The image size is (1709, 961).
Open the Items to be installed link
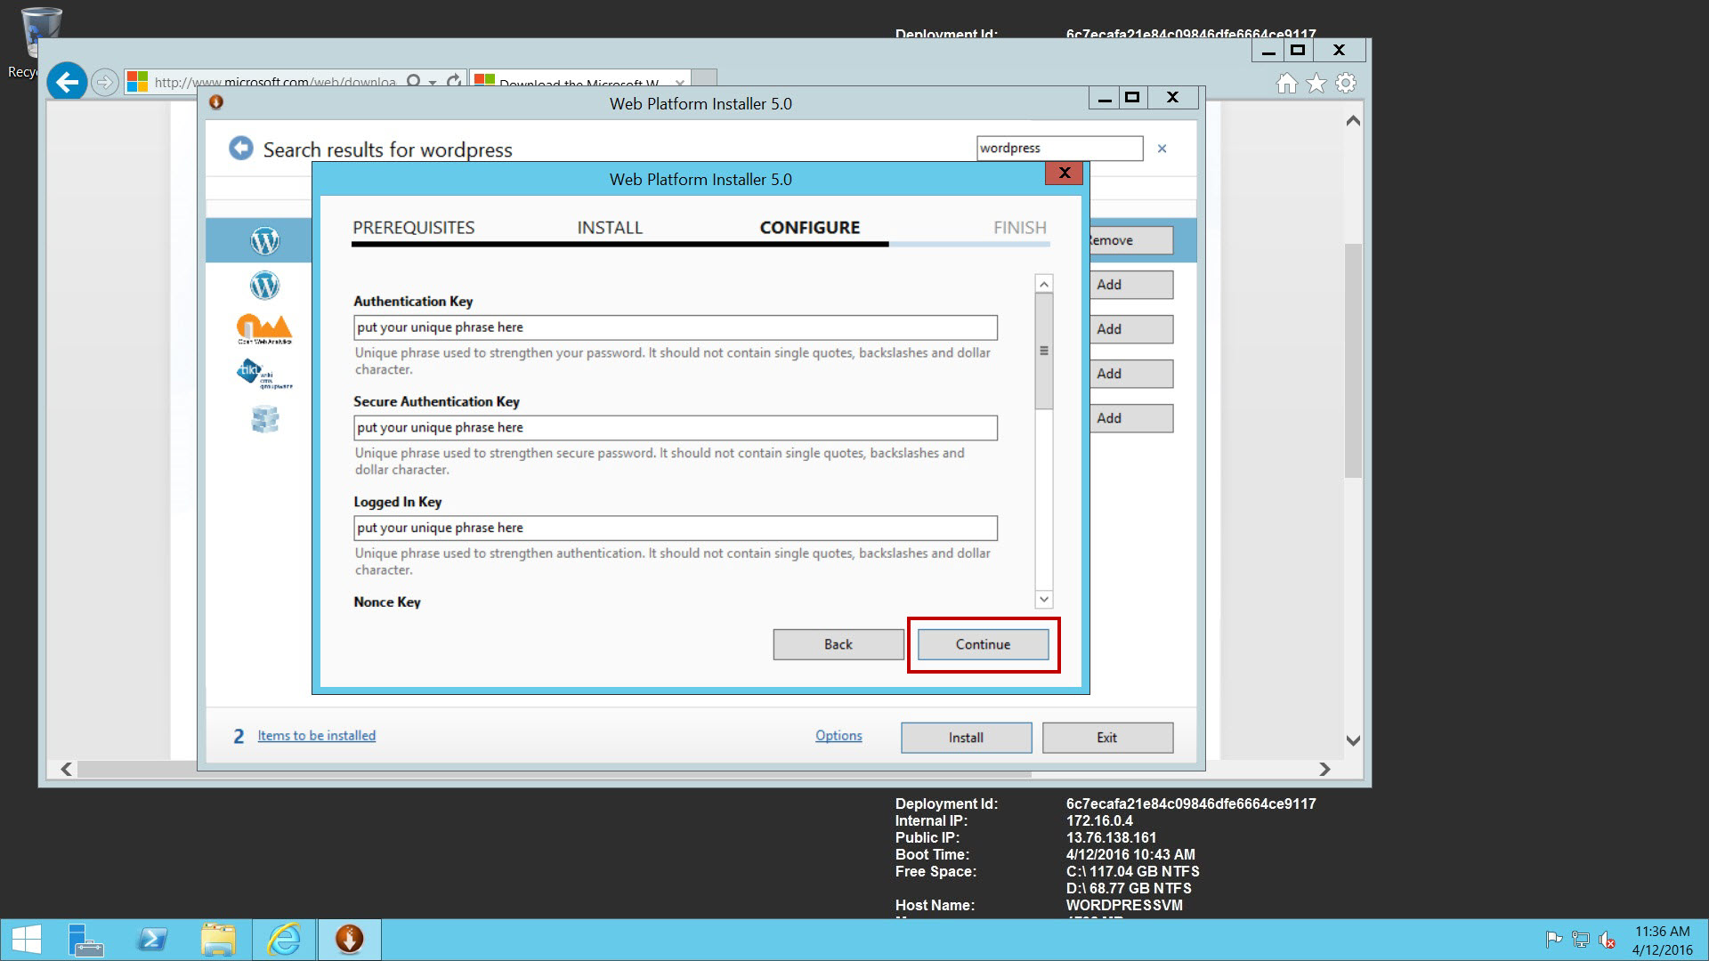[316, 736]
